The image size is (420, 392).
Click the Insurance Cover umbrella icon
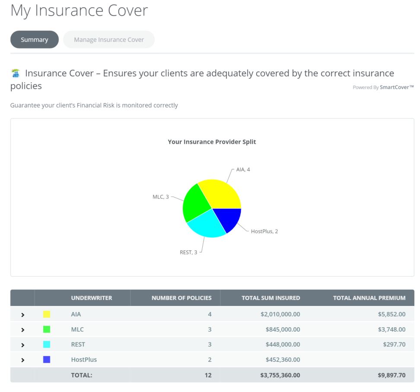tap(15, 73)
